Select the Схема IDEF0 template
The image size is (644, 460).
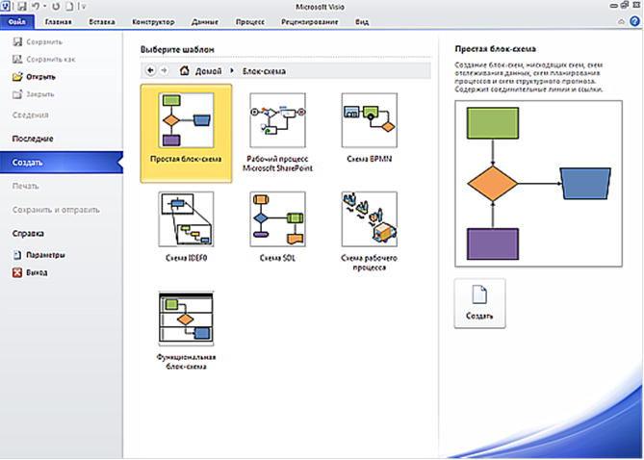(186, 227)
